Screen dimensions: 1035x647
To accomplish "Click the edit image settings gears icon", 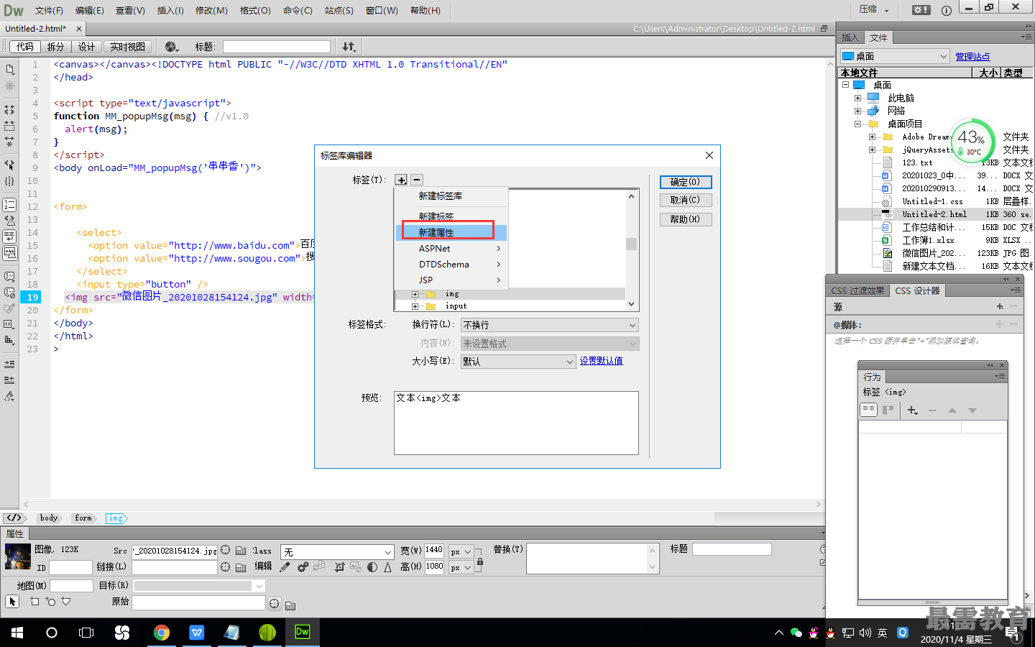I will coord(303,567).
